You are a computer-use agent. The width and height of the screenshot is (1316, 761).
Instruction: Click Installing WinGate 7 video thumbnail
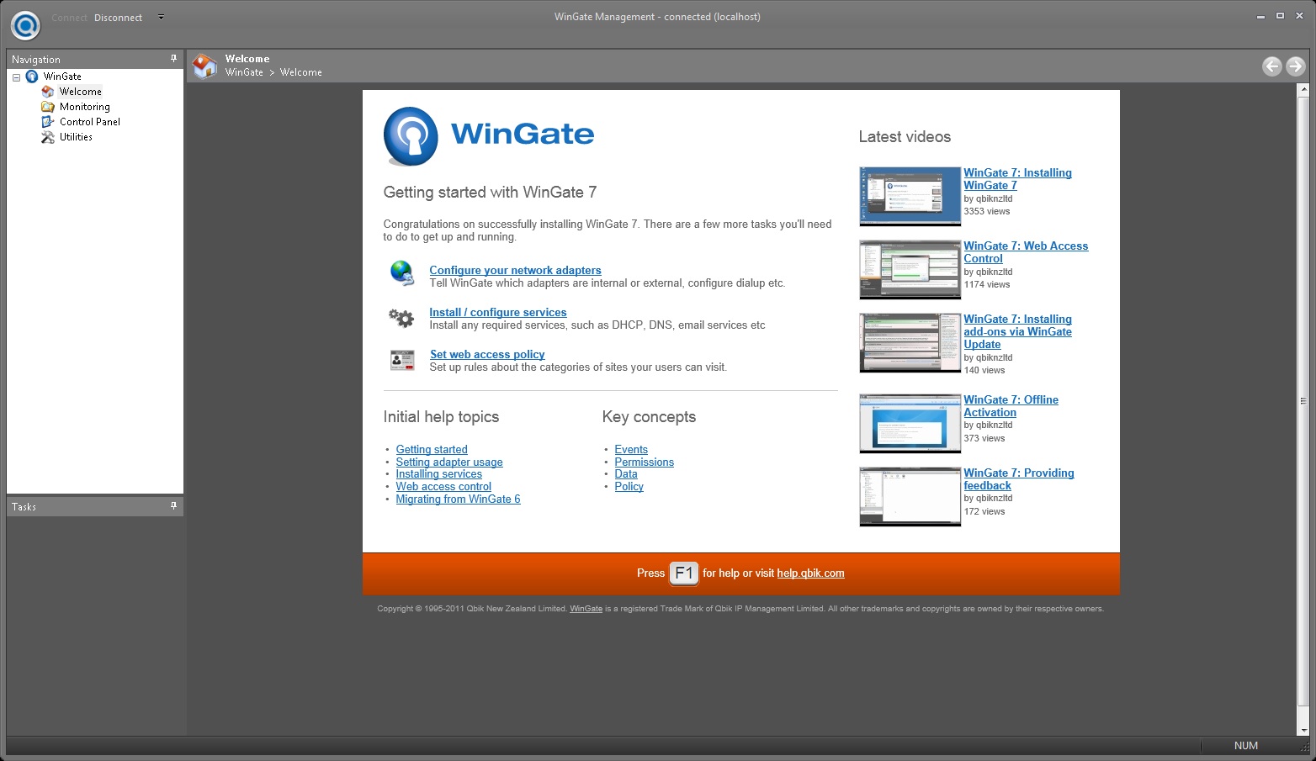910,196
